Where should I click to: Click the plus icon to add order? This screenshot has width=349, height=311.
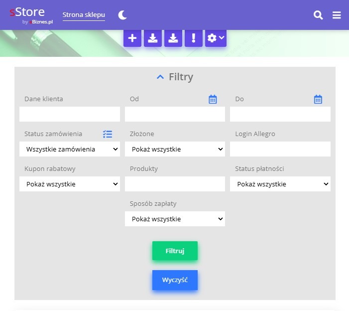[x=132, y=38]
